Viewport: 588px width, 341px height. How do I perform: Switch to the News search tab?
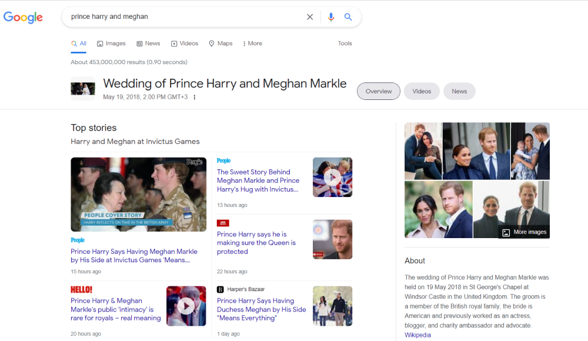[x=148, y=44]
